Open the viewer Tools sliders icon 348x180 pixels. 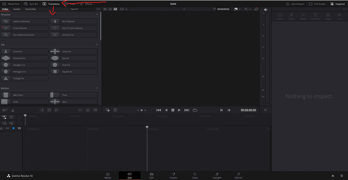click(115, 110)
